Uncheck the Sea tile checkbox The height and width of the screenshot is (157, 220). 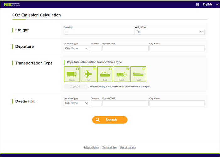click(111, 69)
